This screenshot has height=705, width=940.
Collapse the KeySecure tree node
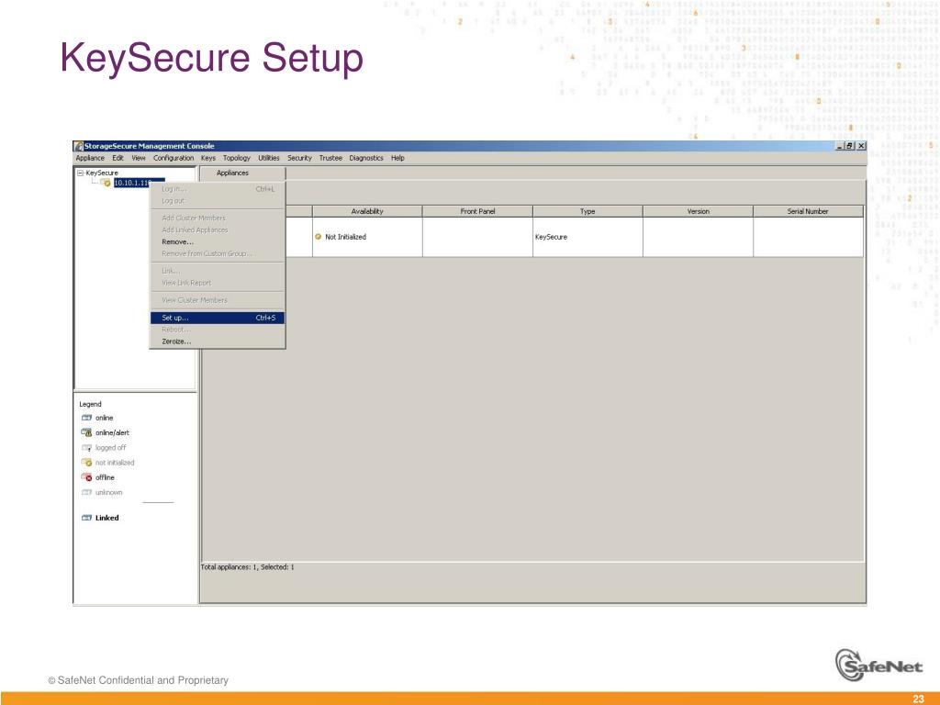pos(81,173)
